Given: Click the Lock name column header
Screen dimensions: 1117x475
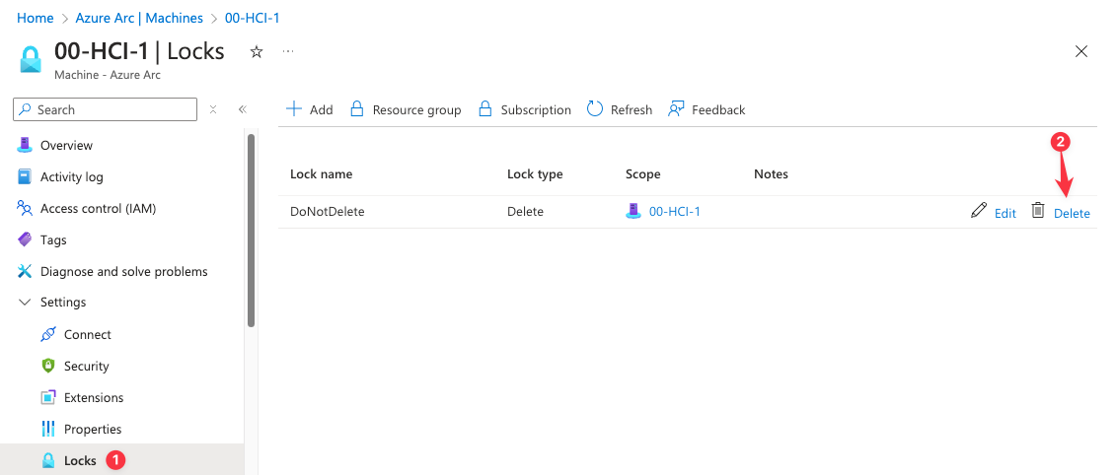Looking at the screenshot, I should pyautogui.click(x=322, y=174).
